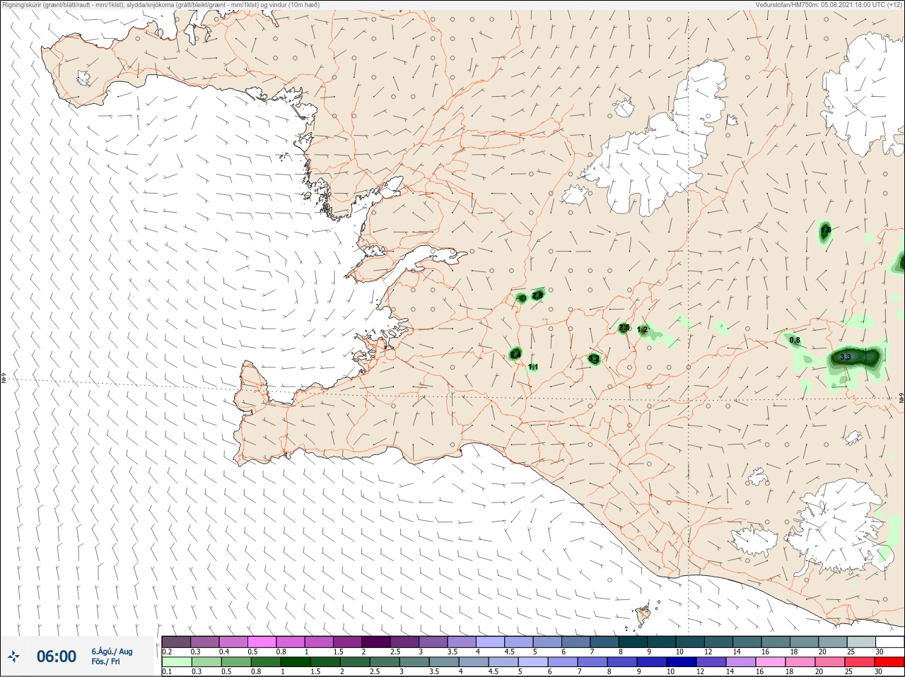Viewport: 905px width, 677px height.
Task: Select the red 30 swatch in rain scale
Action: click(x=890, y=662)
